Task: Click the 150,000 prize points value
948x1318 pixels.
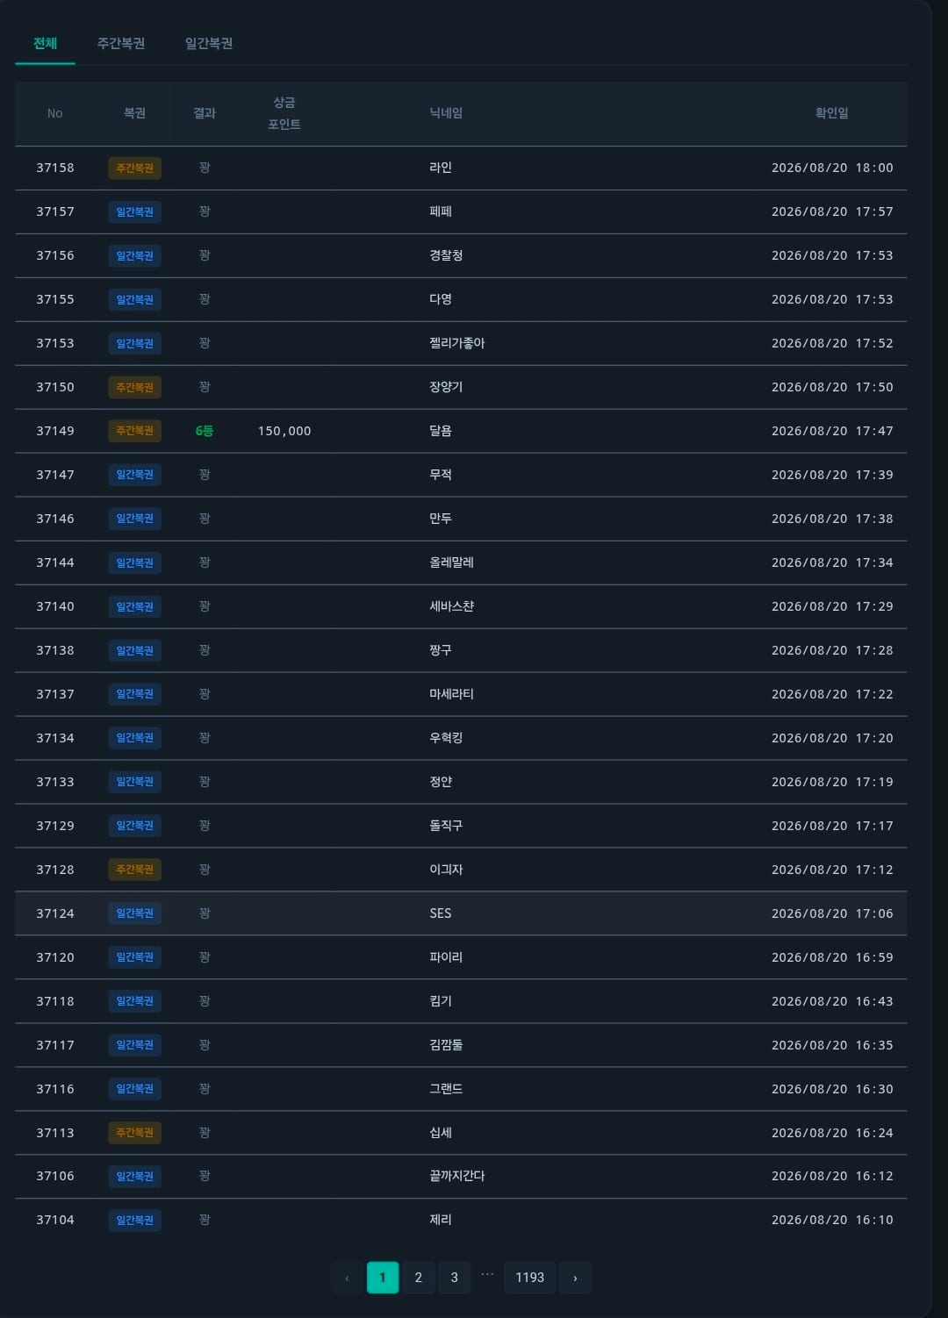Action: pyautogui.click(x=284, y=431)
